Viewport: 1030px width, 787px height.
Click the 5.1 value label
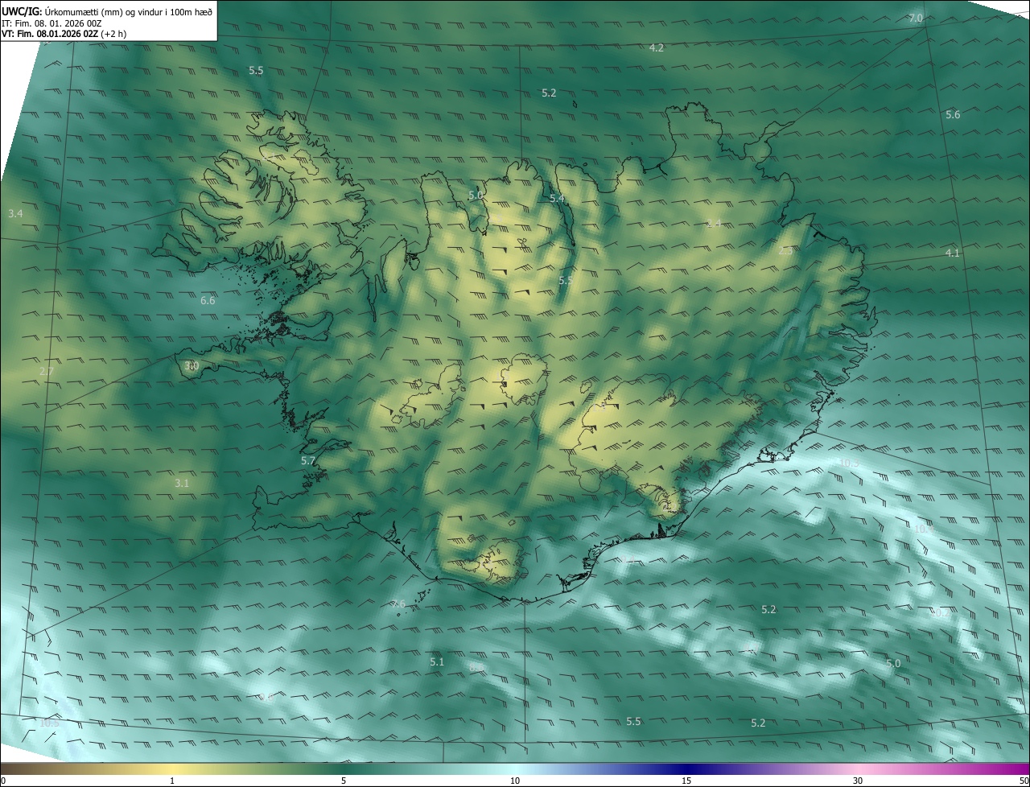437,661
